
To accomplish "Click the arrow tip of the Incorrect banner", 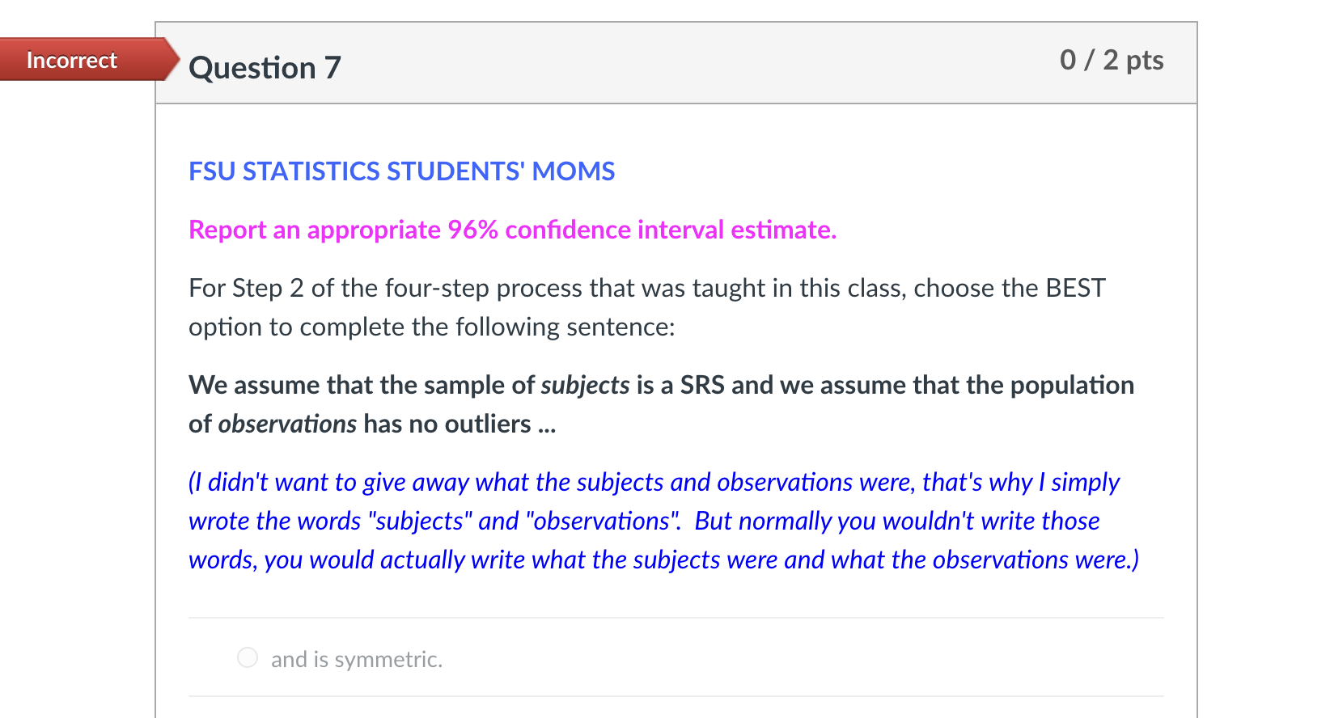I will coord(172,59).
